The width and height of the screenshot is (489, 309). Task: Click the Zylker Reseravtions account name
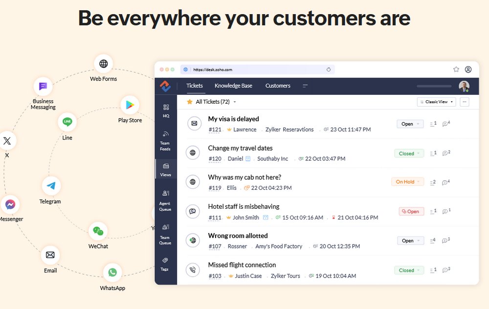point(289,130)
